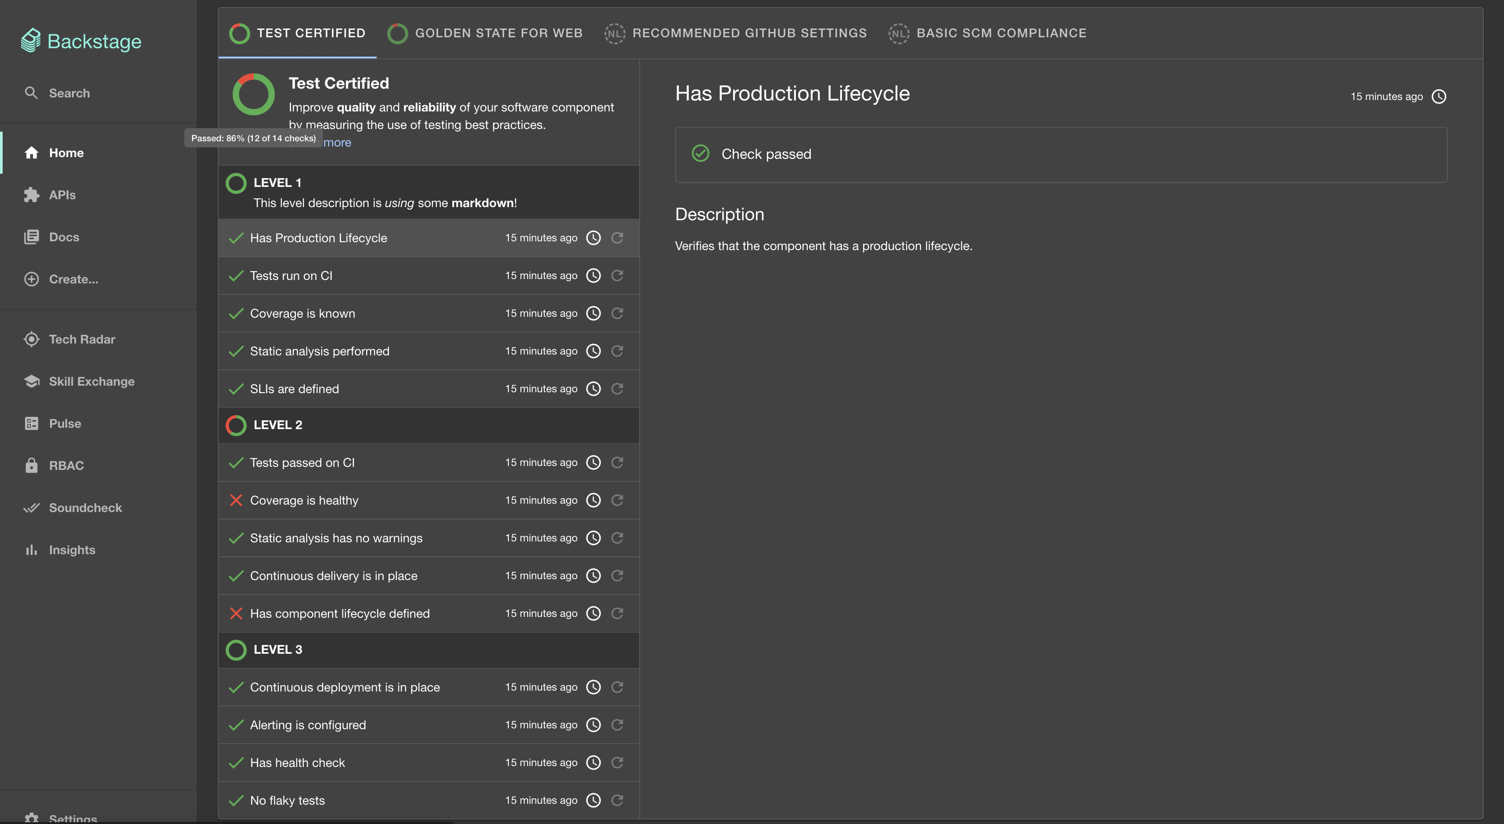Switch to Basic SCM Compliance tab
This screenshot has height=824, width=1504.
coord(987,33)
